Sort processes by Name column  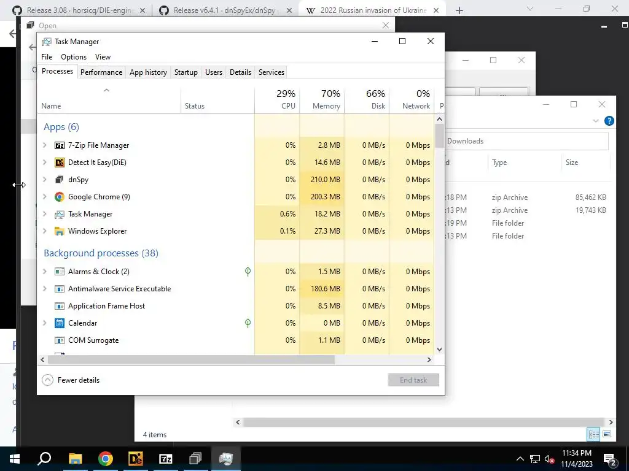[109, 99]
